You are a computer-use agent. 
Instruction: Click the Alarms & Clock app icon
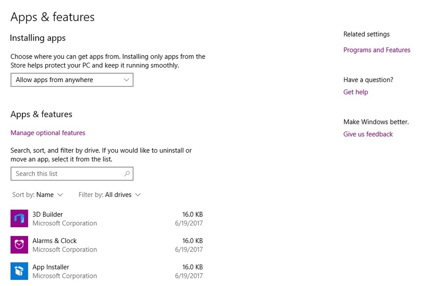pos(19,245)
